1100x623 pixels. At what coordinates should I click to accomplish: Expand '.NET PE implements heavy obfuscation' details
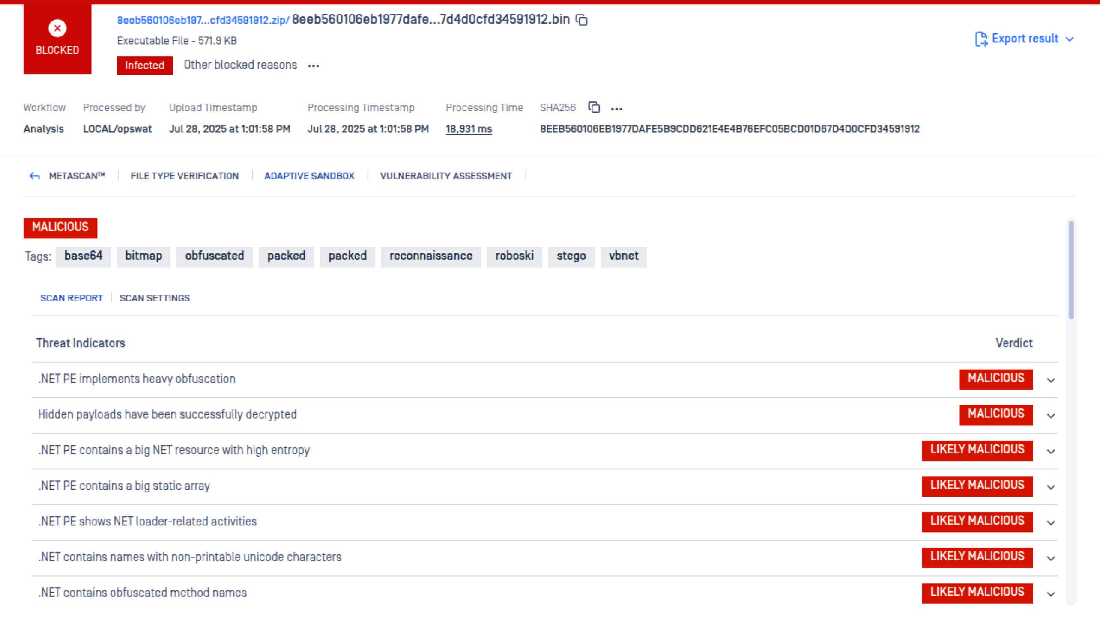(1050, 380)
